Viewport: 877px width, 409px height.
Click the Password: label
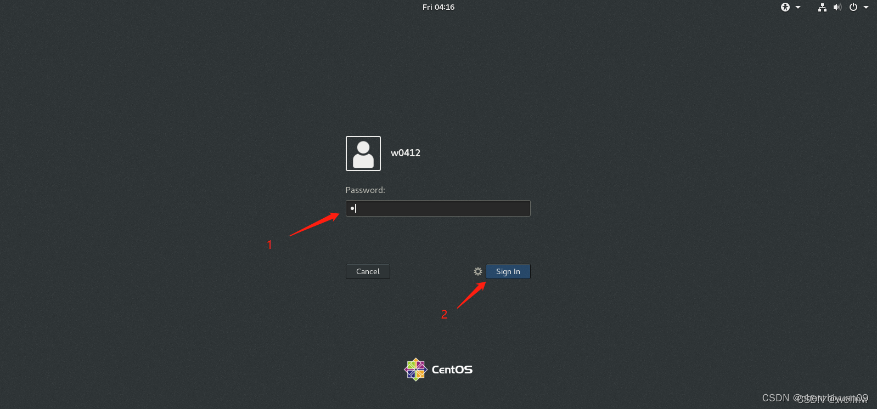[365, 190]
